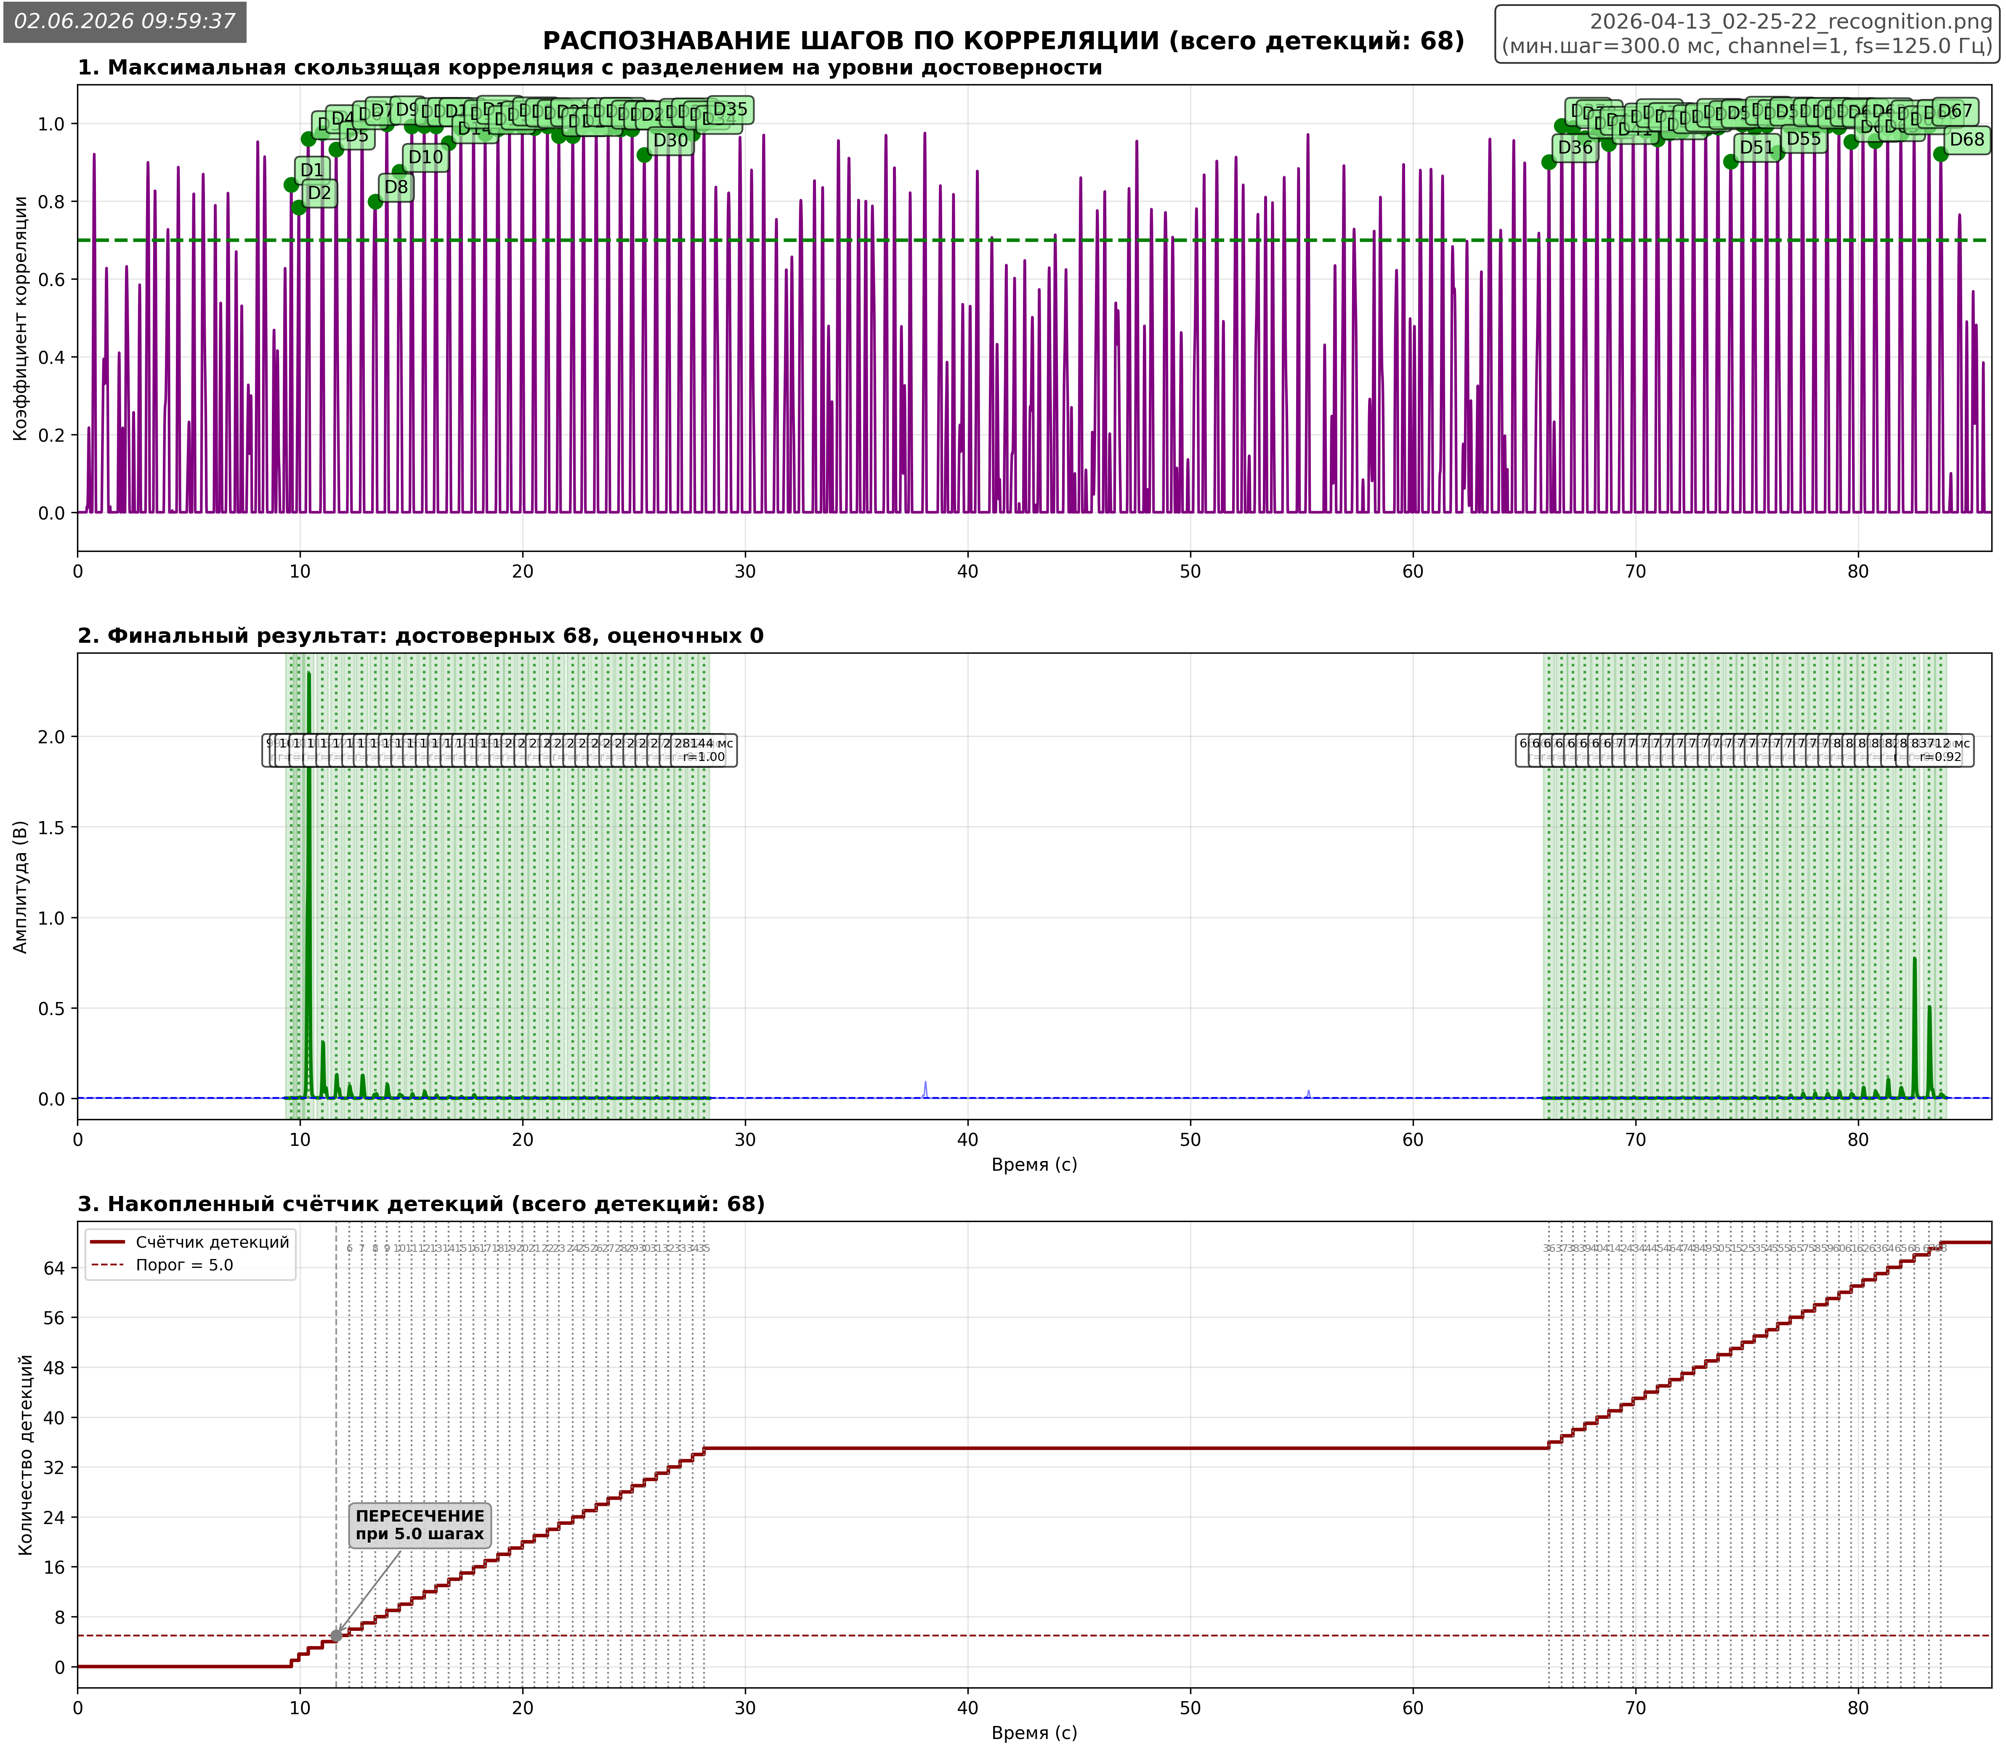Click the file name 2026-04-13_02-25-22_recognition.png

[x=1791, y=21]
